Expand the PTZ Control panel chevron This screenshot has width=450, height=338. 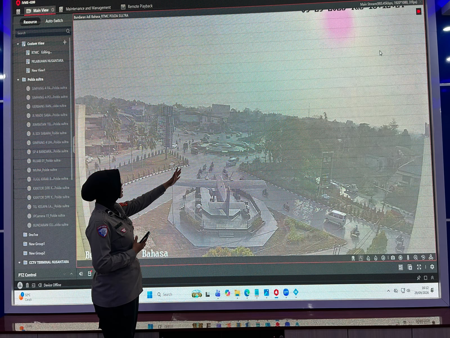[x=71, y=274]
